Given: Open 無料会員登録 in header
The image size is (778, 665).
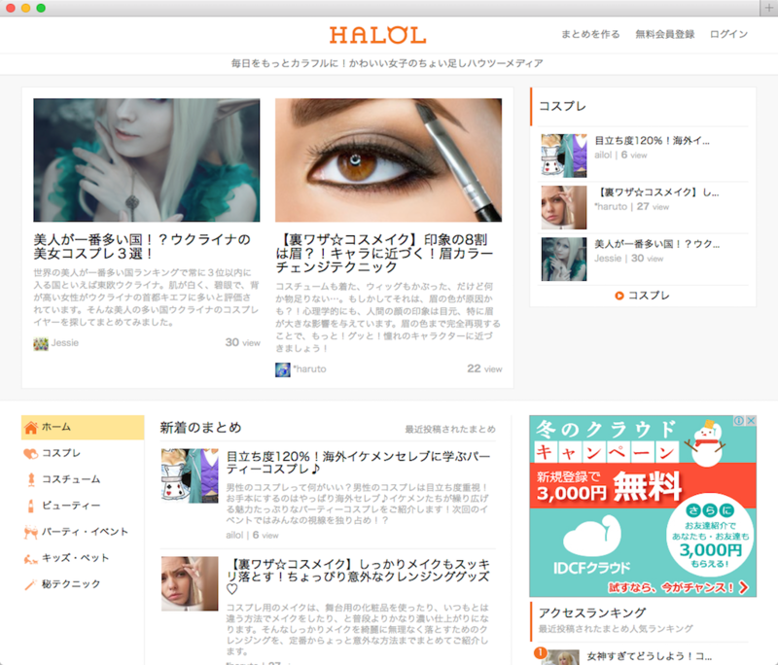Looking at the screenshot, I should coord(665,34).
